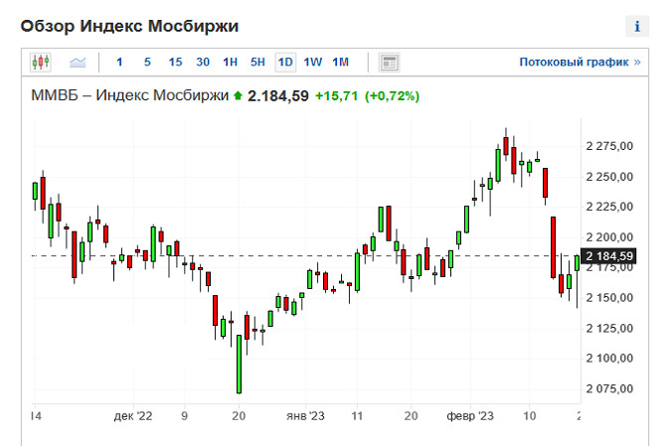Screen dimensions: 671x446
Task: Click the news/table panel icon in toolbar
Action: [x=390, y=63]
